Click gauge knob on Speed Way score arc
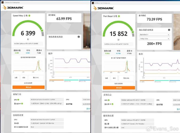This screenshot has width=180, height=133. [x=42, y=30]
